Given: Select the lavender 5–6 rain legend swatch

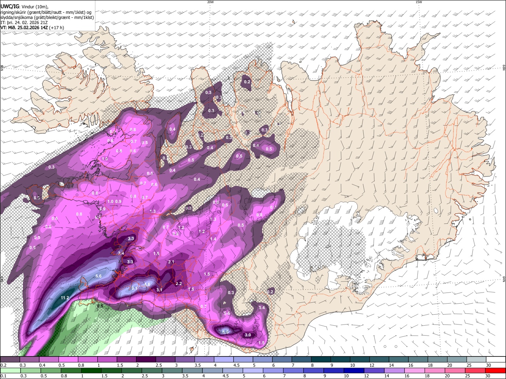Looking at the screenshot, I should [252, 370].
